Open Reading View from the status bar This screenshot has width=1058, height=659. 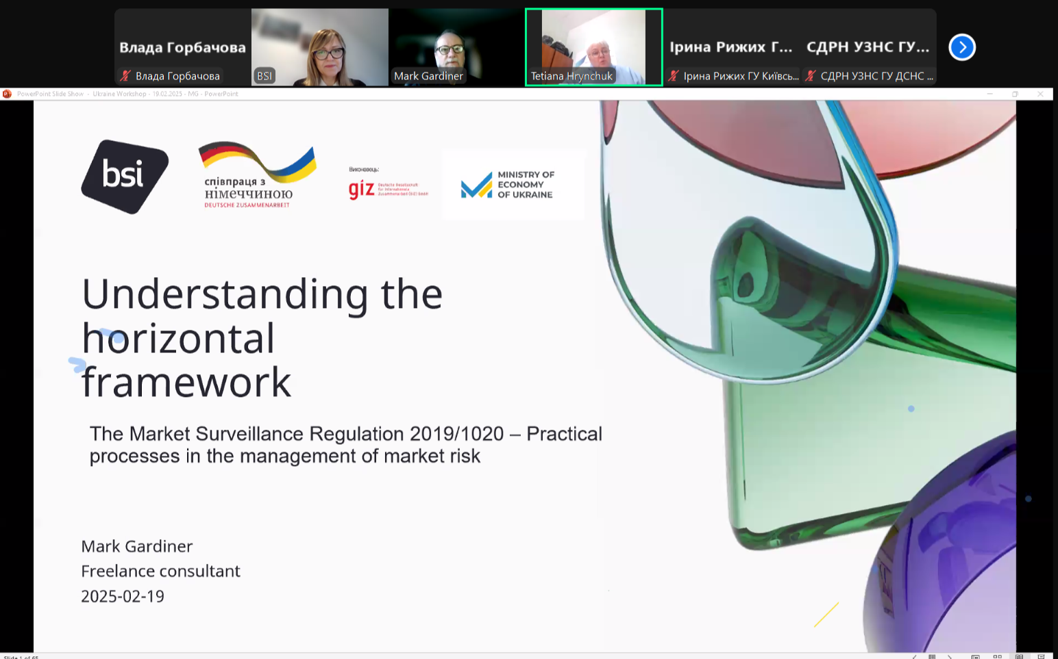tap(1019, 657)
